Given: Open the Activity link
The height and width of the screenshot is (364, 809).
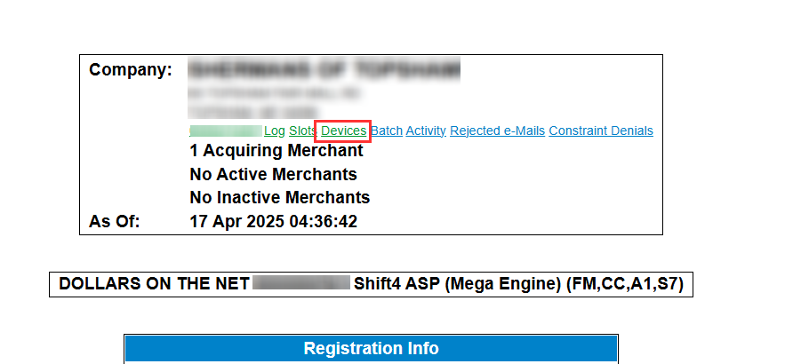Looking at the screenshot, I should 426,131.
